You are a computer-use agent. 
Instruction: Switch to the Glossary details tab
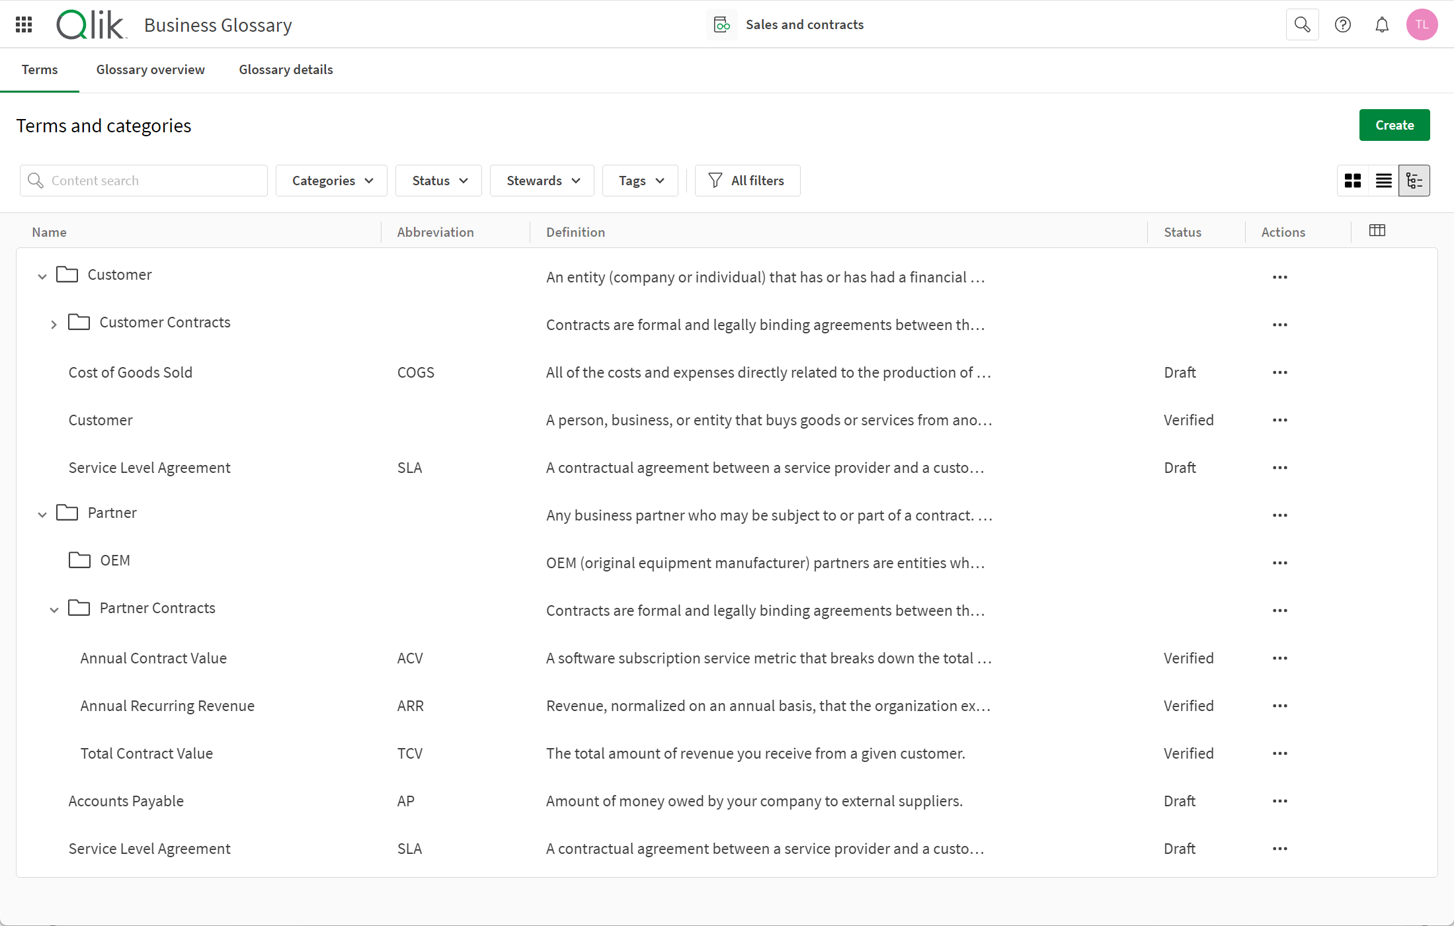(286, 69)
